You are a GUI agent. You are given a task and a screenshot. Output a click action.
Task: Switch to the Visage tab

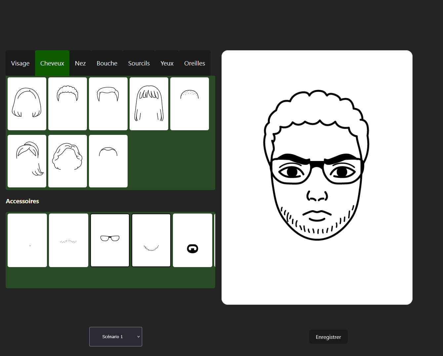[20, 63]
